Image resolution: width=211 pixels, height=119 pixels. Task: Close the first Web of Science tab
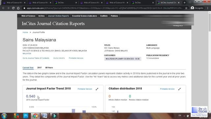25,3
